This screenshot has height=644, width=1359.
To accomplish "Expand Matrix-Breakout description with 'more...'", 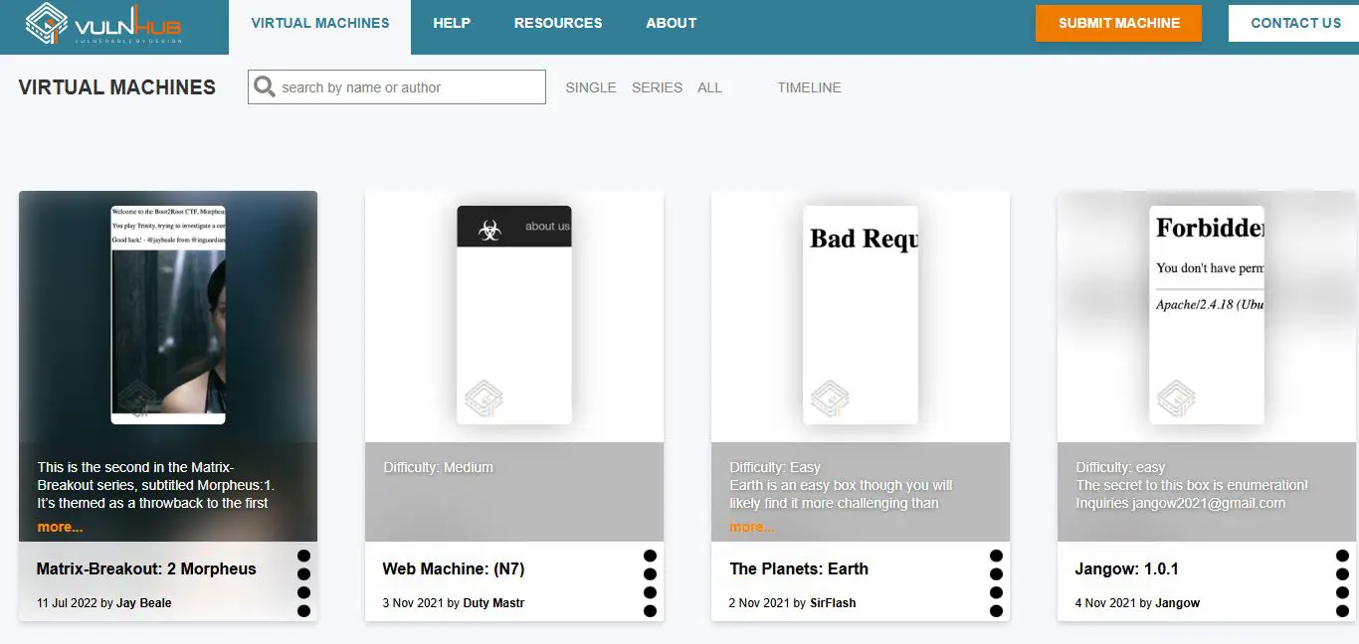I will [x=60, y=527].
